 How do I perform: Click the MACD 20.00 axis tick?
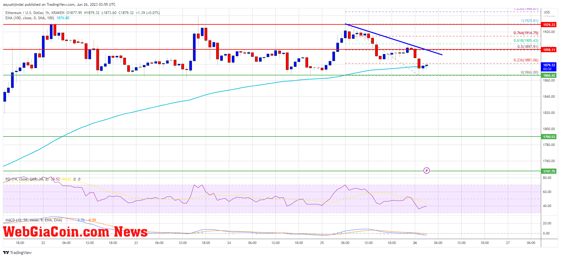click(547, 223)
